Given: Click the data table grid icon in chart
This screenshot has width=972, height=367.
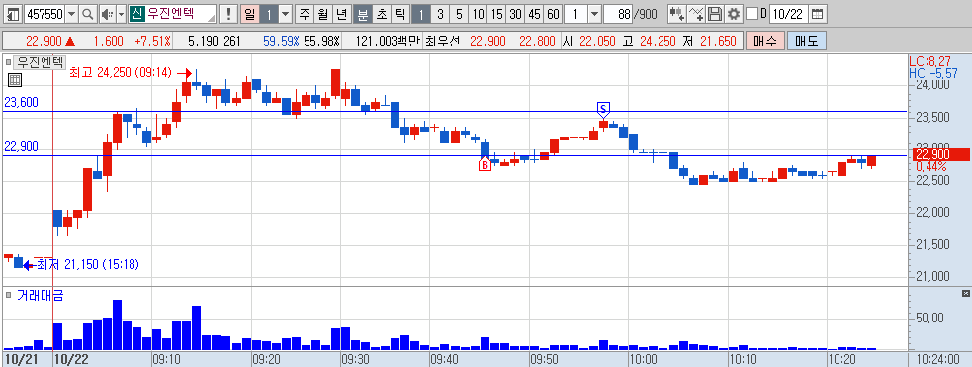Looking at the screenshot, I should (x=15, y=79).
